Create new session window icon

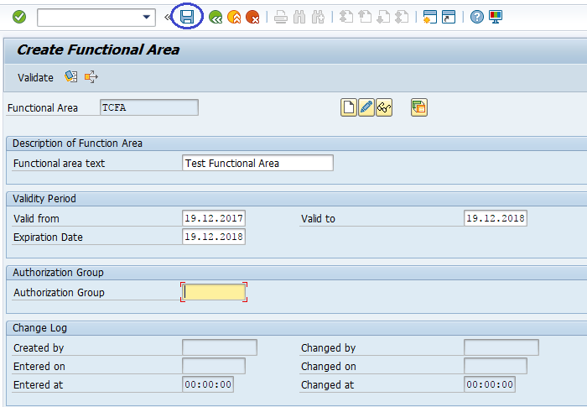pyautogui.click(x=429, y=18)
